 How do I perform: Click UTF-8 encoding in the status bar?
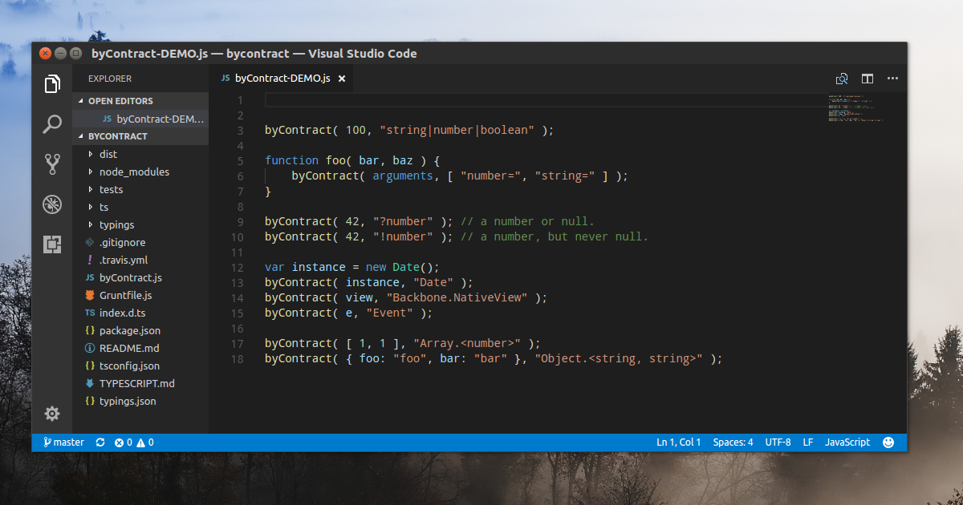pyautogui.click(x=778, y=442)
